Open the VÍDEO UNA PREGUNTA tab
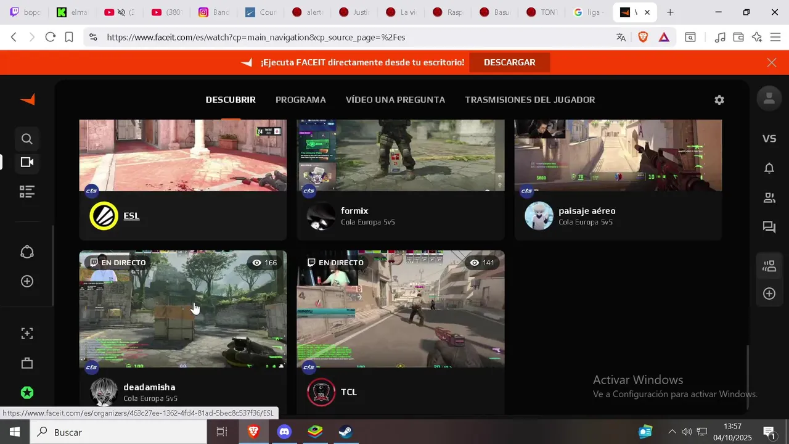Screen dimensions: 789x444 click(x=395, y=100)
